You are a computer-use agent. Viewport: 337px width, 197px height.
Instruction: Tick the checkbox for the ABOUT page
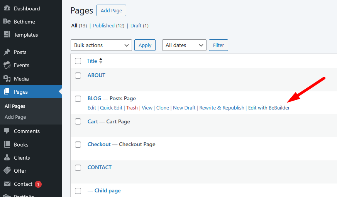[78, 76]
